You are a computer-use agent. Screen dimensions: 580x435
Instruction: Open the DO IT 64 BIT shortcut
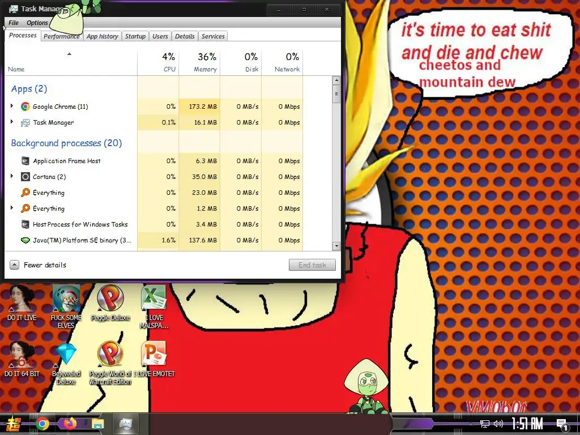tap(22, 359)
